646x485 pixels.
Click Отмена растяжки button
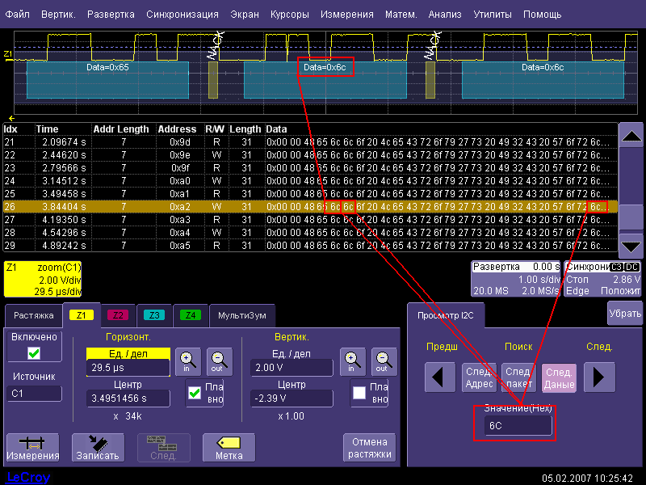point(370,447)
